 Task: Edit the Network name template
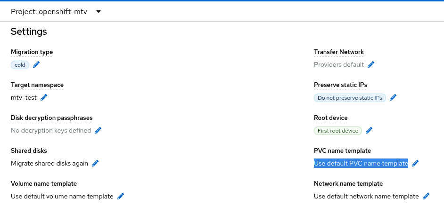click(426, 196)
